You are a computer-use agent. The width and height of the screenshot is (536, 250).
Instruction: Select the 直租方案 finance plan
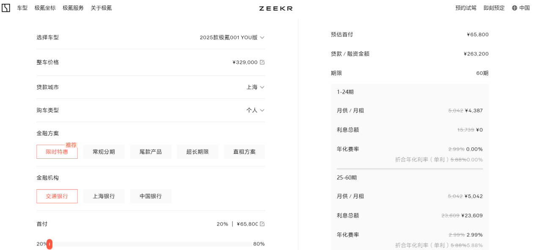coord(245,152)
